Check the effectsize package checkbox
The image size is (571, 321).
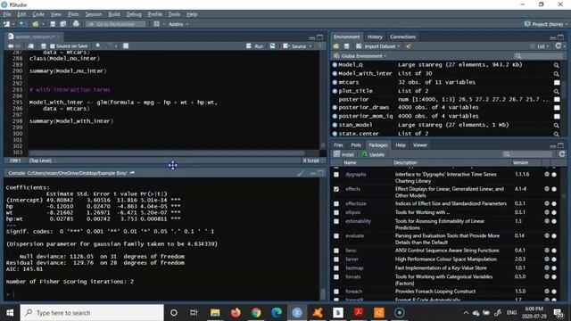(x=336, y=204)
